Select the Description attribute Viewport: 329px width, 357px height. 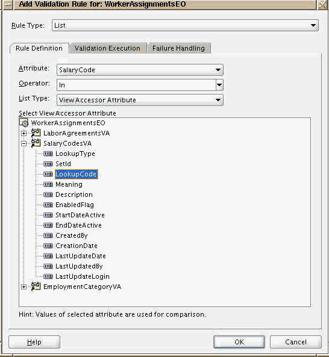pos(74,194)
